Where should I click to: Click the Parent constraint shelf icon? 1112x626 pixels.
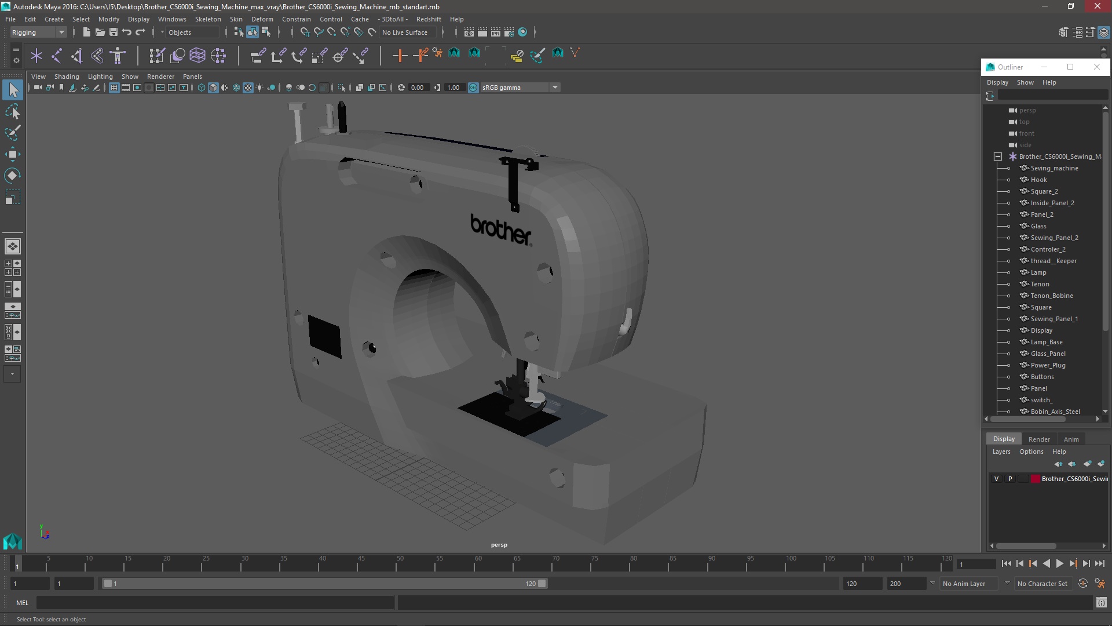pos(258,56)
